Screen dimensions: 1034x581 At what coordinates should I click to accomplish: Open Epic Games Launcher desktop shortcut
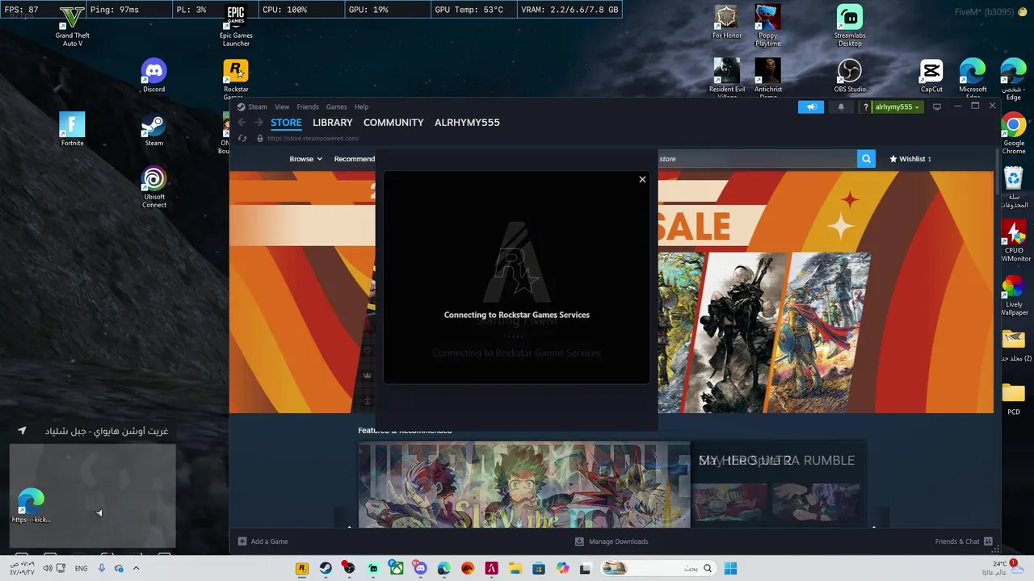tap(236, 26)
